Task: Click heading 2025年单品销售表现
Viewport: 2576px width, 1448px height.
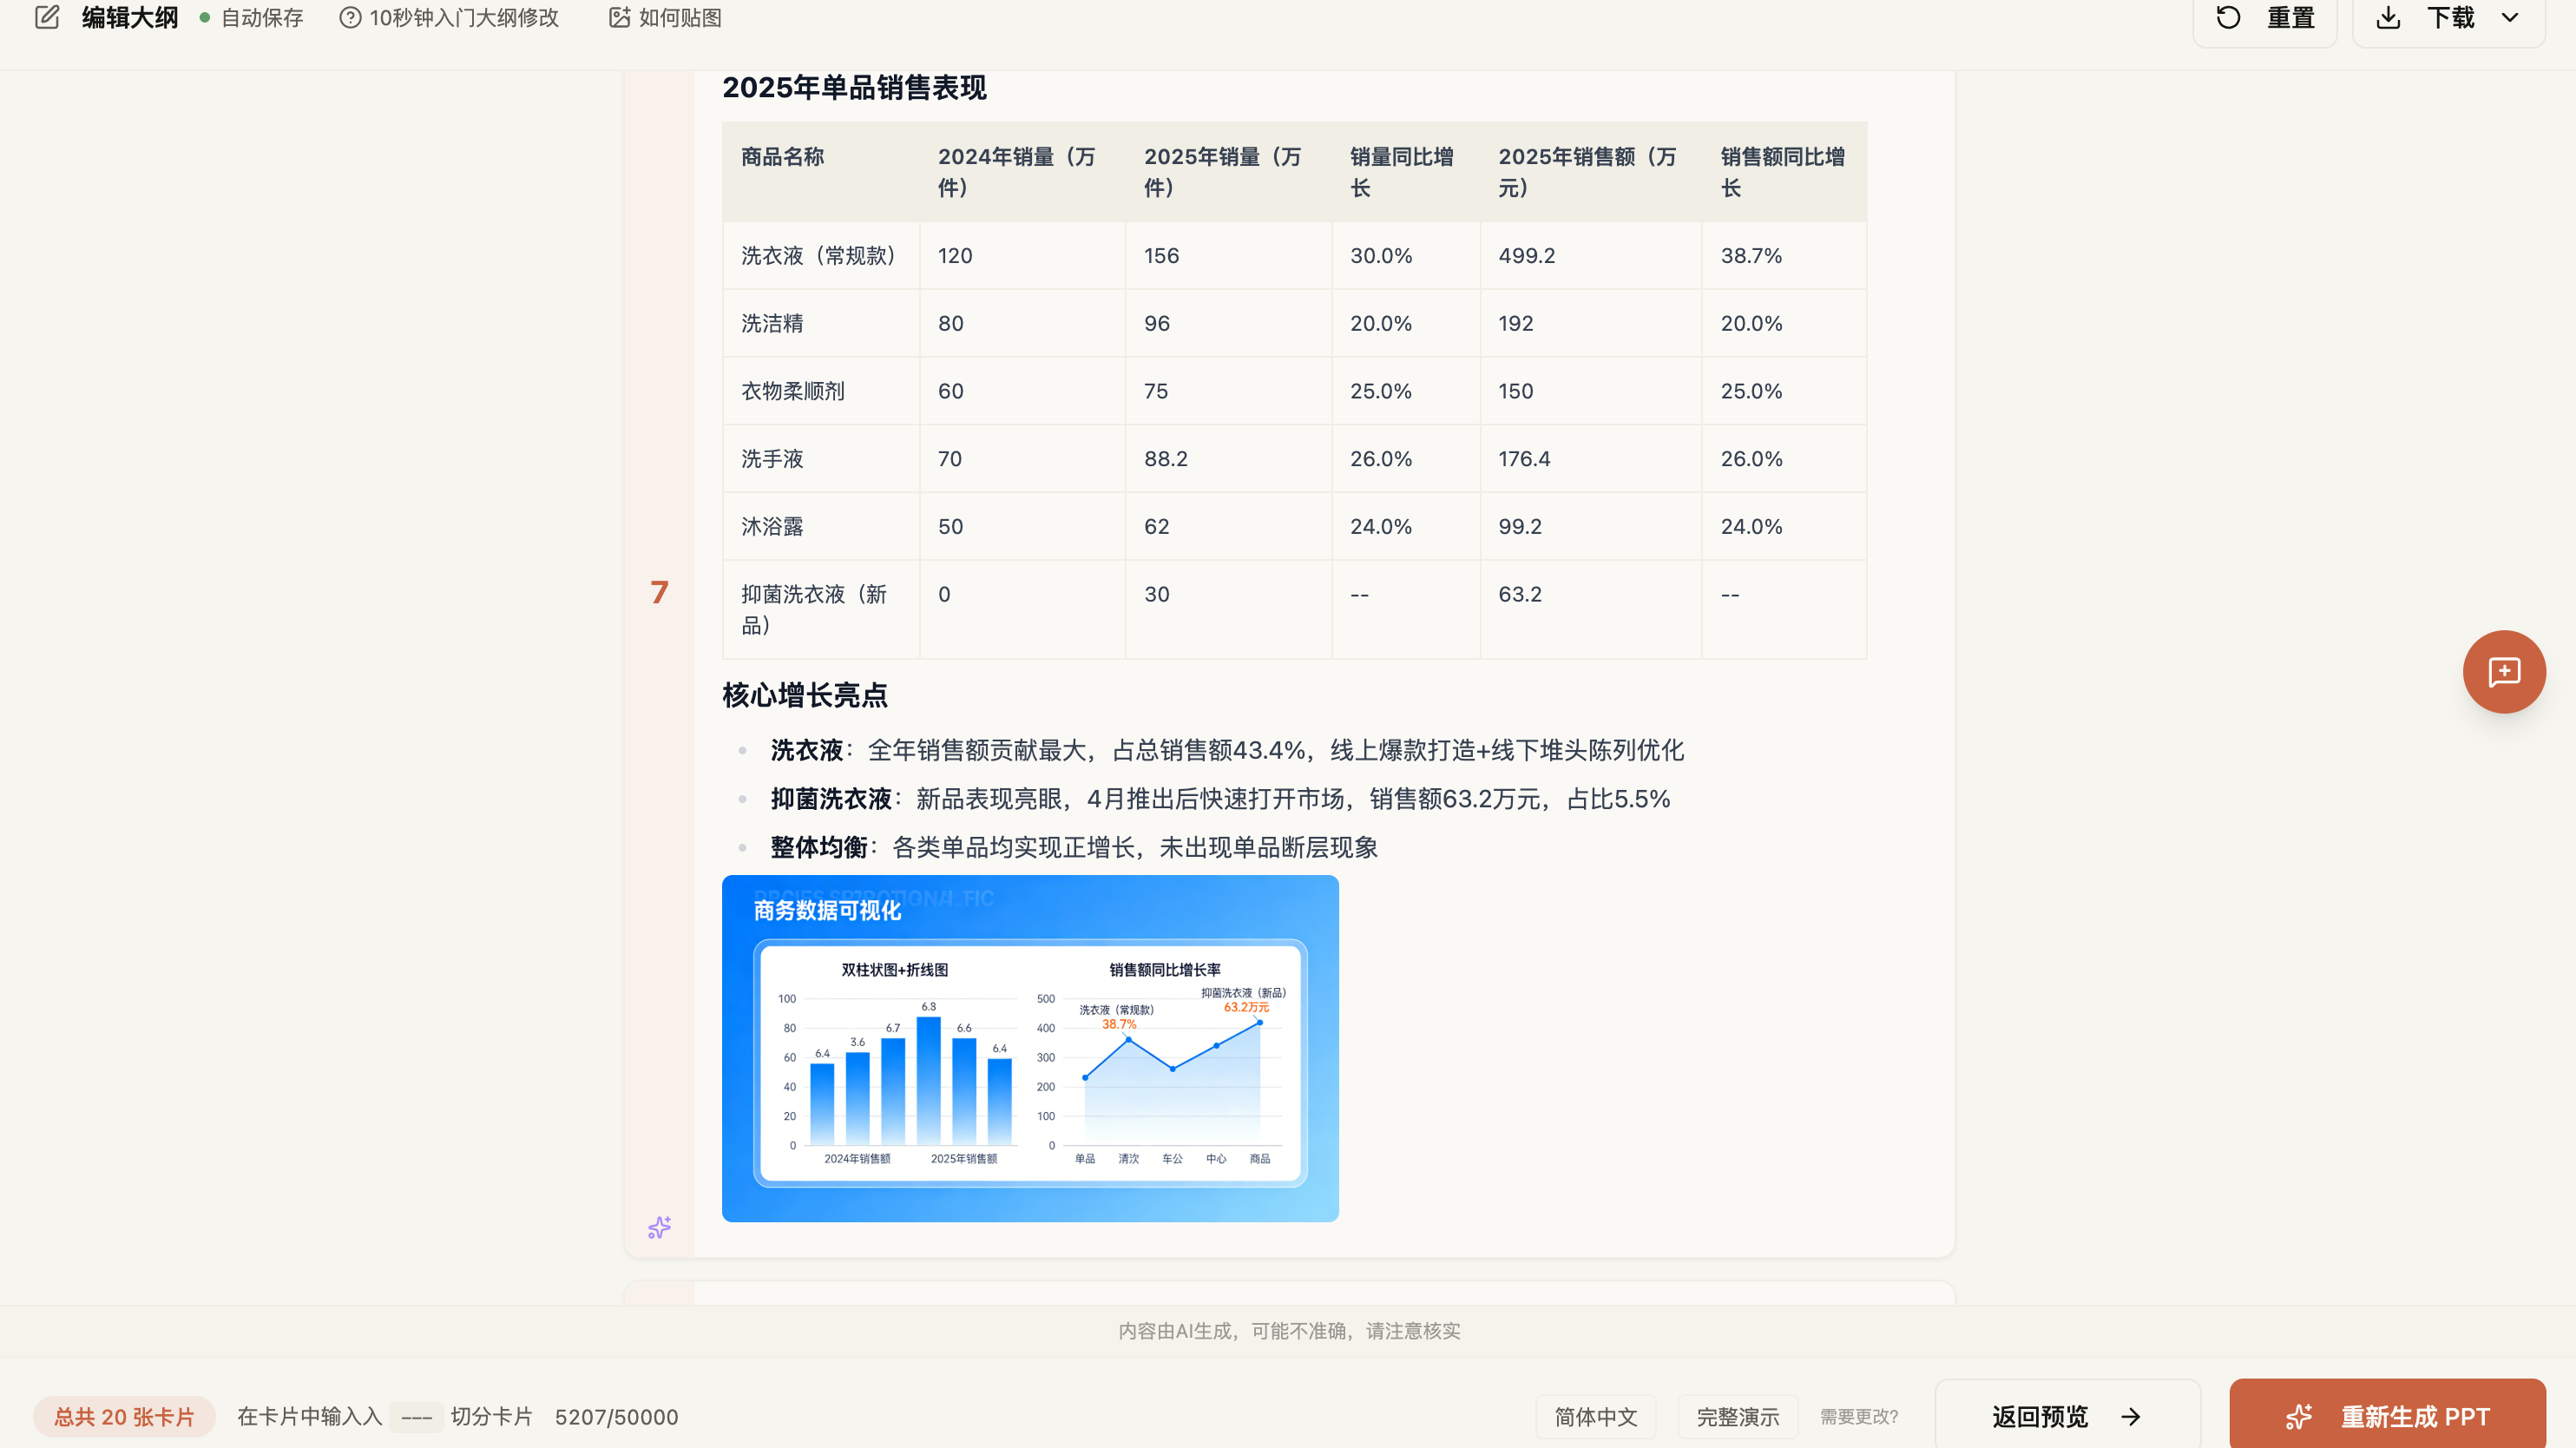Action: pyautogui.click(x=854, y=88)
